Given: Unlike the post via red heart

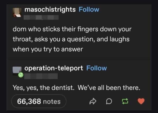Looking at the screenshot, I should point(141,101).
